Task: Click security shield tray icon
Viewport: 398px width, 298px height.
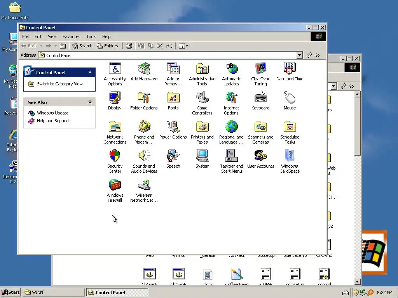Action: (x=356, y=293)
